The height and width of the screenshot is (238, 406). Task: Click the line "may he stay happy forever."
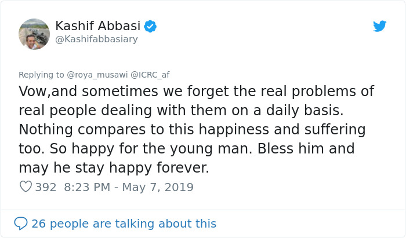point(113,168)
